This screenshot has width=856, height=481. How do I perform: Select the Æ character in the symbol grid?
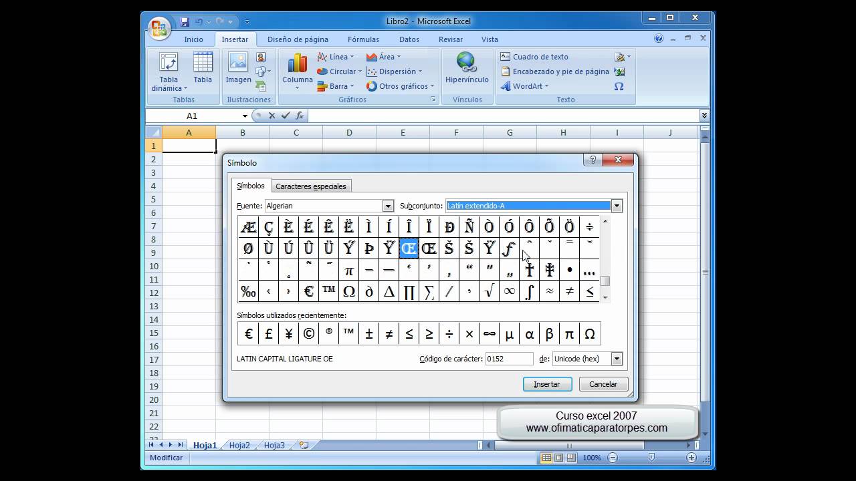[x=248, y=227]
